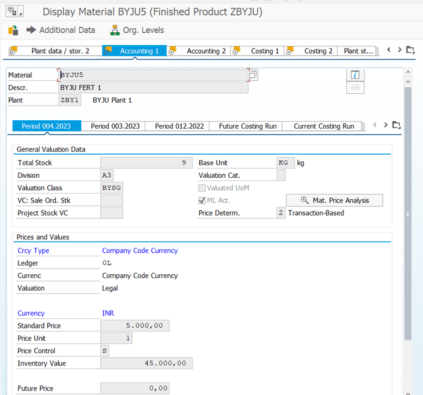Click the vertical scrollbar on the right
Image resolution: width=423 pixels, height=395 pixels.
pos(408,214)
